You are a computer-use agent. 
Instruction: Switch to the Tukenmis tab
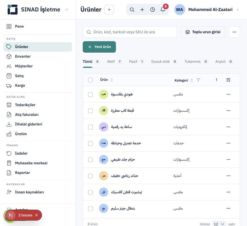pyautogui.click(x=196, y=62)
